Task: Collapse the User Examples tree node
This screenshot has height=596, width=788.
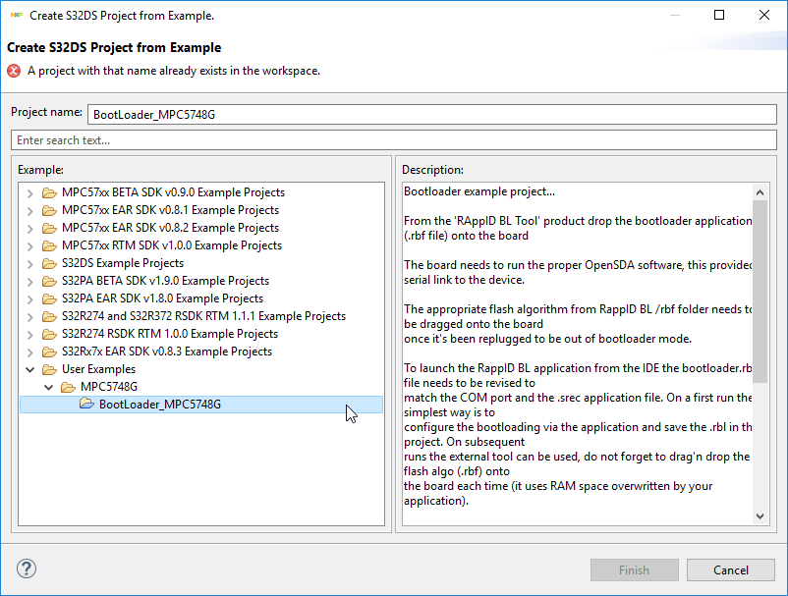Action: tap(30, 369)
